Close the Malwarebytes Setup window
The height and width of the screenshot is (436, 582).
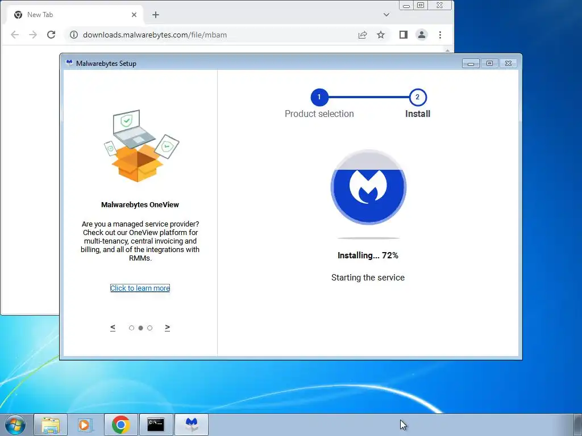coord(509,64)
